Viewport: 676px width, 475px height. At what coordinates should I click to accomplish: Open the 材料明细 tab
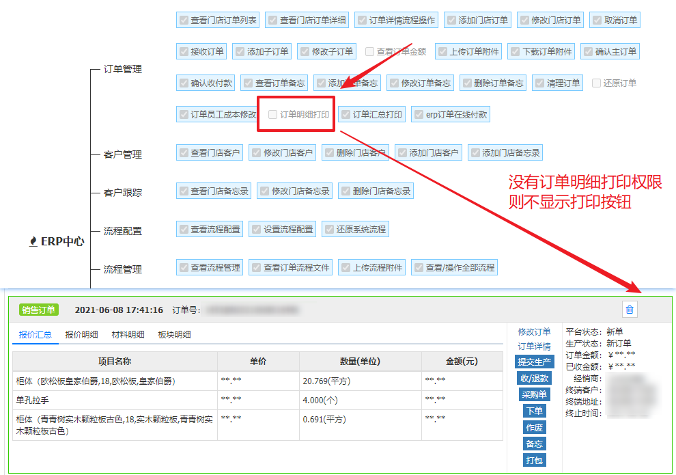point(128,335)
